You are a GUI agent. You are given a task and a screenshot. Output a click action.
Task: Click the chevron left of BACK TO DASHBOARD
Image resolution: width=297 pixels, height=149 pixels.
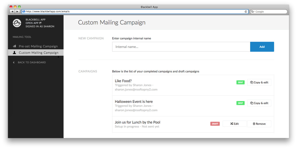[x=14, y=62]
